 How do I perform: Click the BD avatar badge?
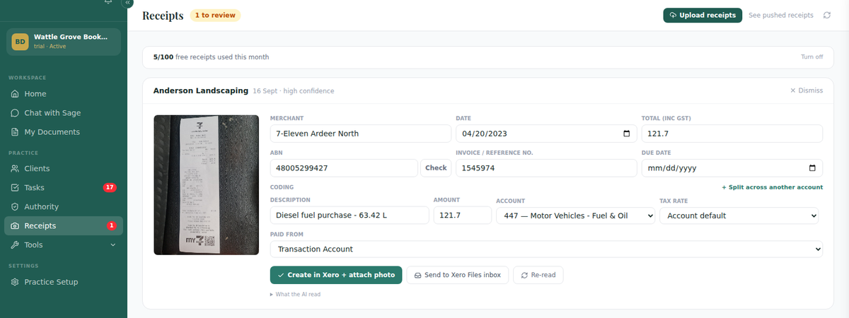click(x=20, y=42)
